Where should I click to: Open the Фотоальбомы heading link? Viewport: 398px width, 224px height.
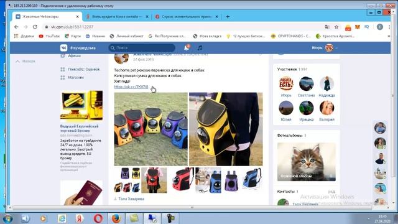pyautogui.click(x=290, y=136)
